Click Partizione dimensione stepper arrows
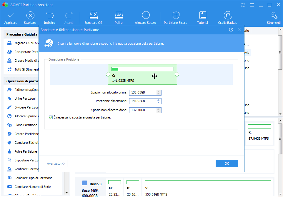Screen dimensions: 283x197 159,101
